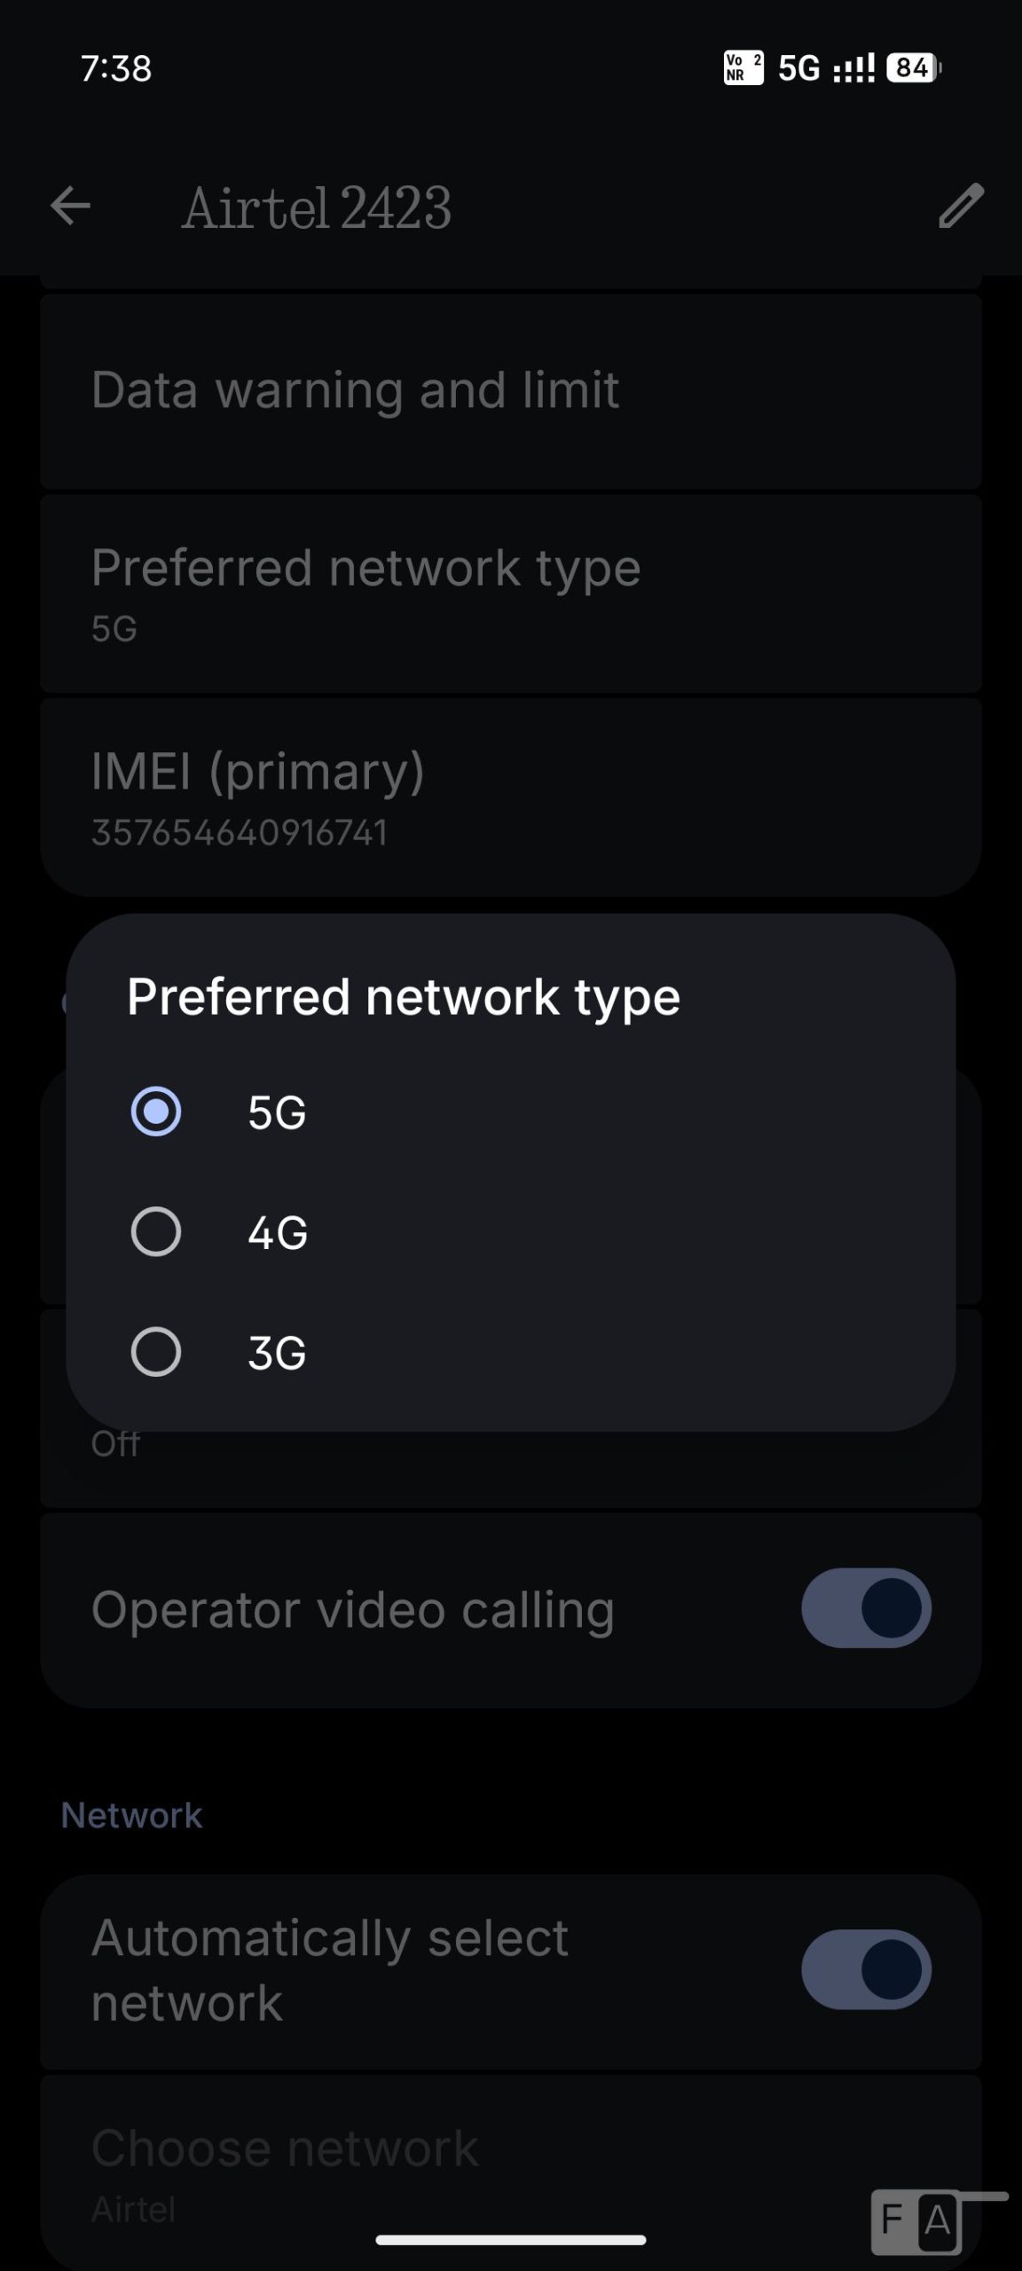This screenshot has width=1022, height=2271.
Task: Select the 4G radio button
Action: 156,1231
